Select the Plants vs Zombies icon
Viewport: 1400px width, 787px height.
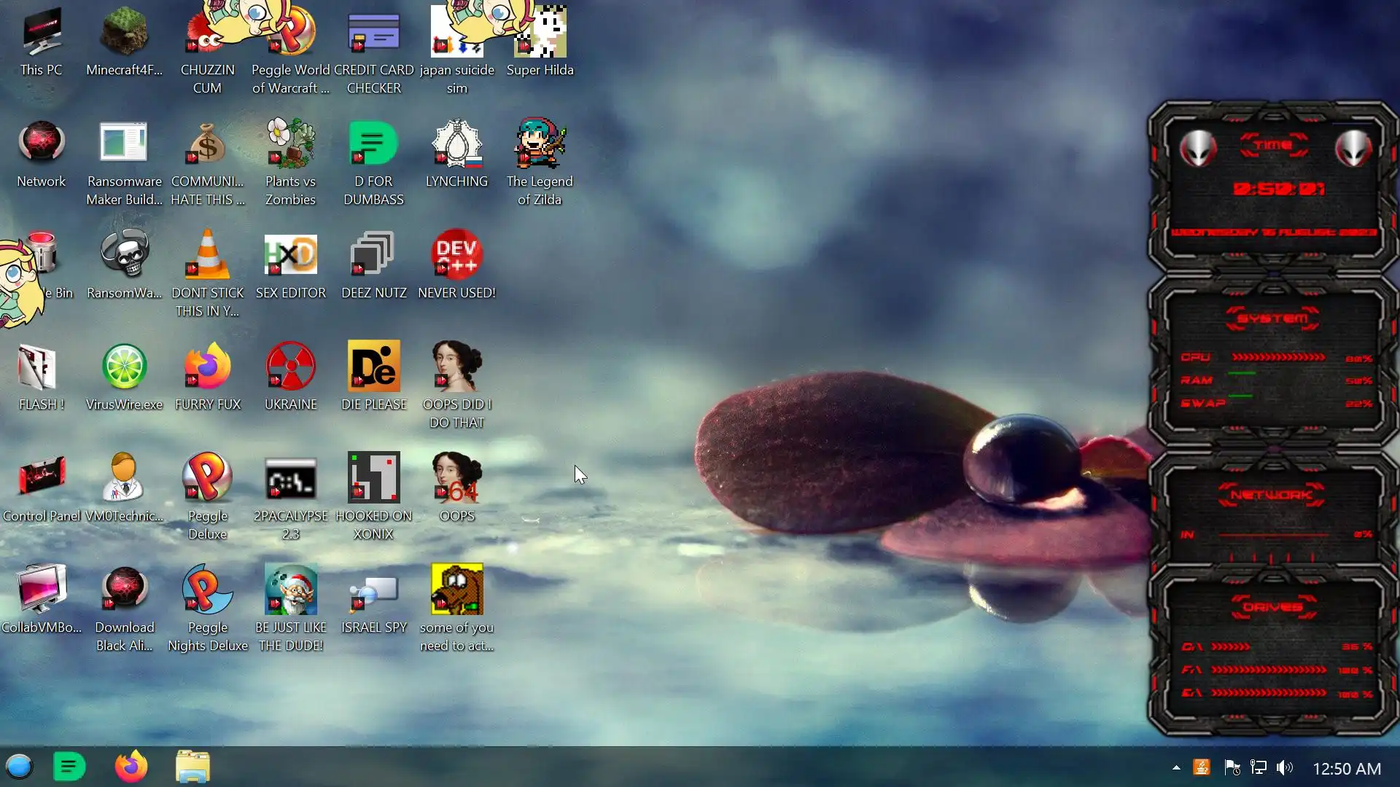point(290,144)
